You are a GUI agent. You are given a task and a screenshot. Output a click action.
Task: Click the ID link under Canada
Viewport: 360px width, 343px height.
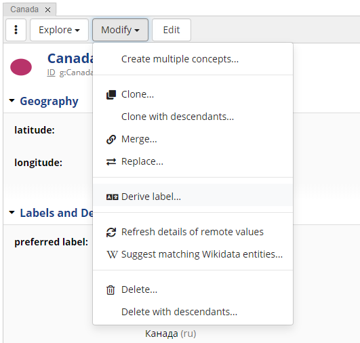click(52, 73)
